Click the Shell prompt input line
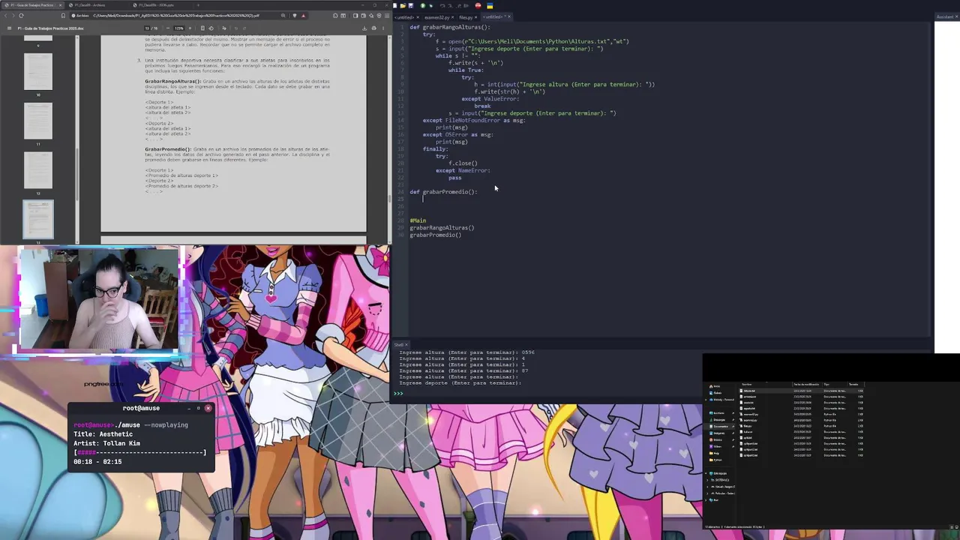Screen dimensions: 960x540 660,393
